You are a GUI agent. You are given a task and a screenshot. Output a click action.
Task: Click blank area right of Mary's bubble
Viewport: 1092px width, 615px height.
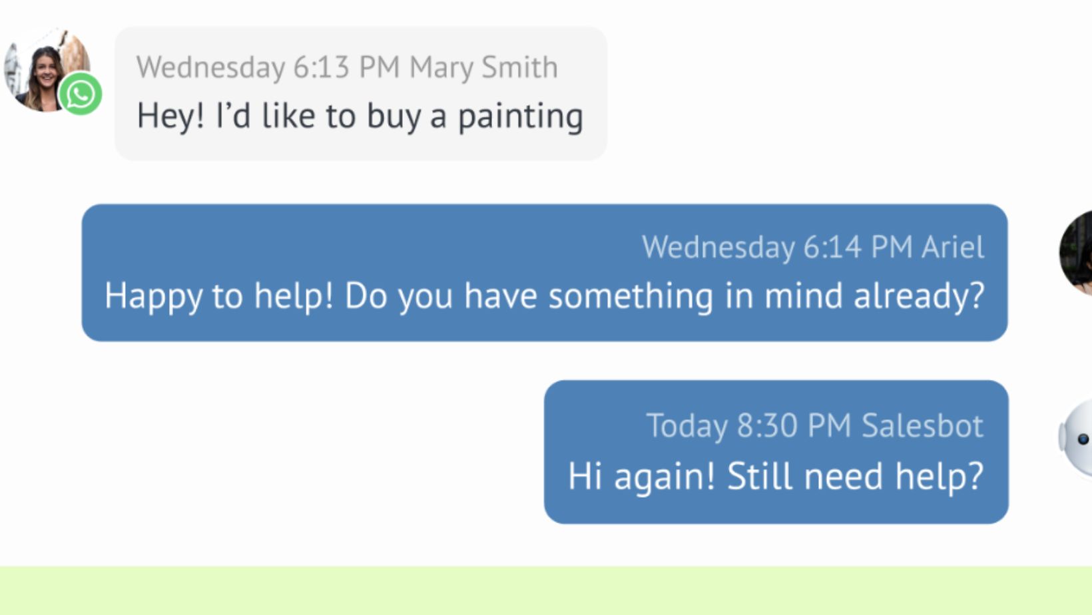[x=832, y=93]
